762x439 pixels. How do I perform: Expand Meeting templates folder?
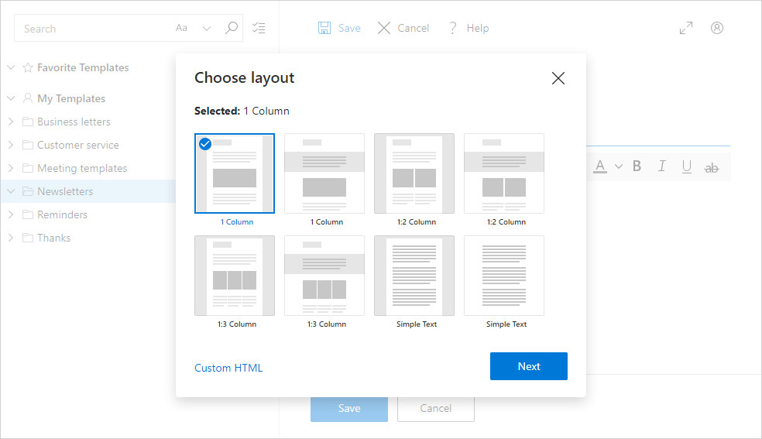[11, 168]
